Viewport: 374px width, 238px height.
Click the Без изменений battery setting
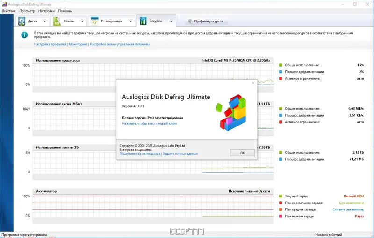coord(352,203)
